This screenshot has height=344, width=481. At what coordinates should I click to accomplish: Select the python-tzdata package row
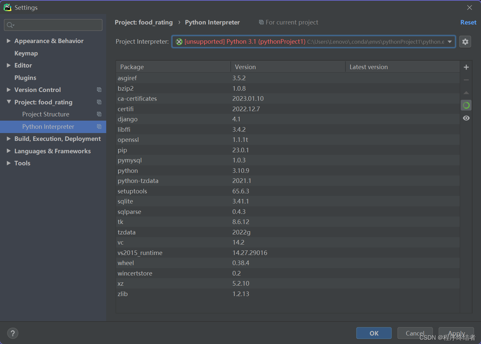[x=288, y=181]
